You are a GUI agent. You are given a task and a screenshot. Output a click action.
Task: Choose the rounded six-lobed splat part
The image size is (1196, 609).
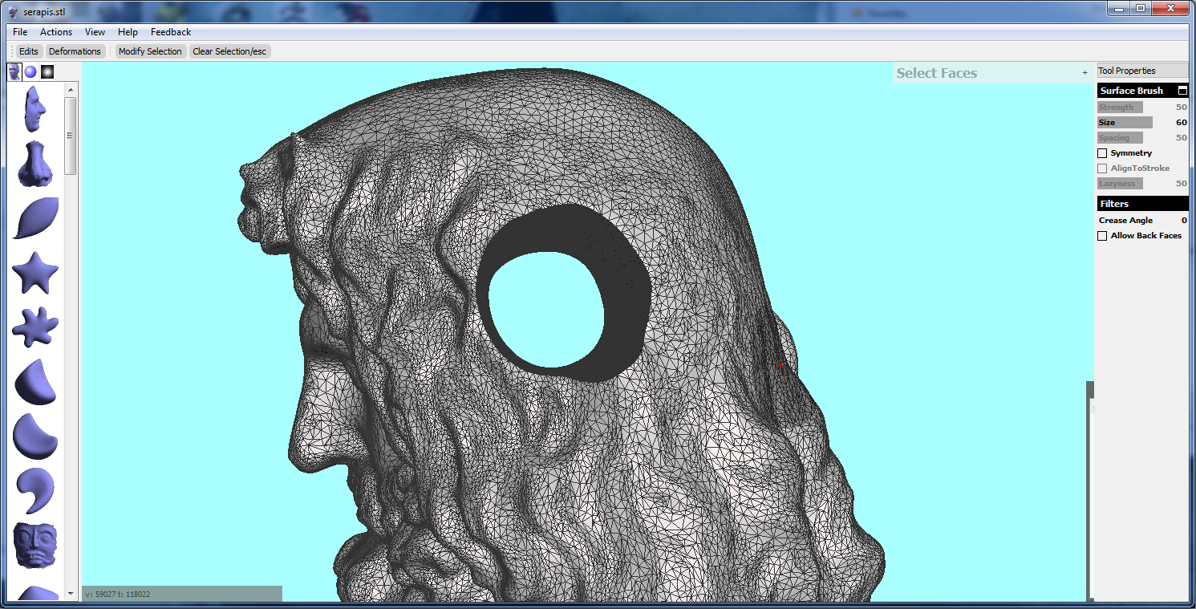click(x=35, y=327)
